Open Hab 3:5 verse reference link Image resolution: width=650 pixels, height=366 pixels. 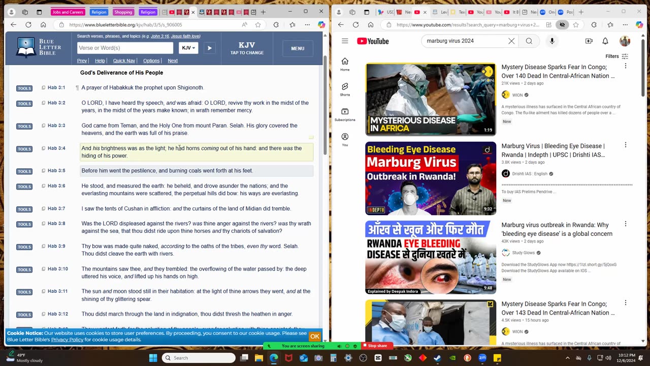coord(56,171)
